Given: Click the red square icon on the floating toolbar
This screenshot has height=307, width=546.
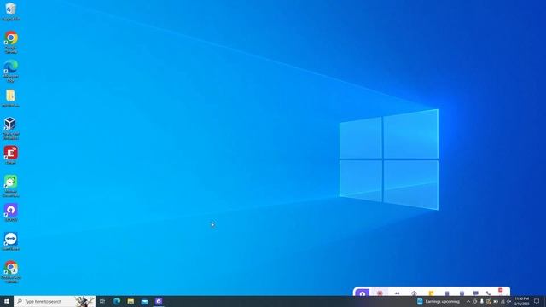Looking at the screenshot, I should coord(501,291).
